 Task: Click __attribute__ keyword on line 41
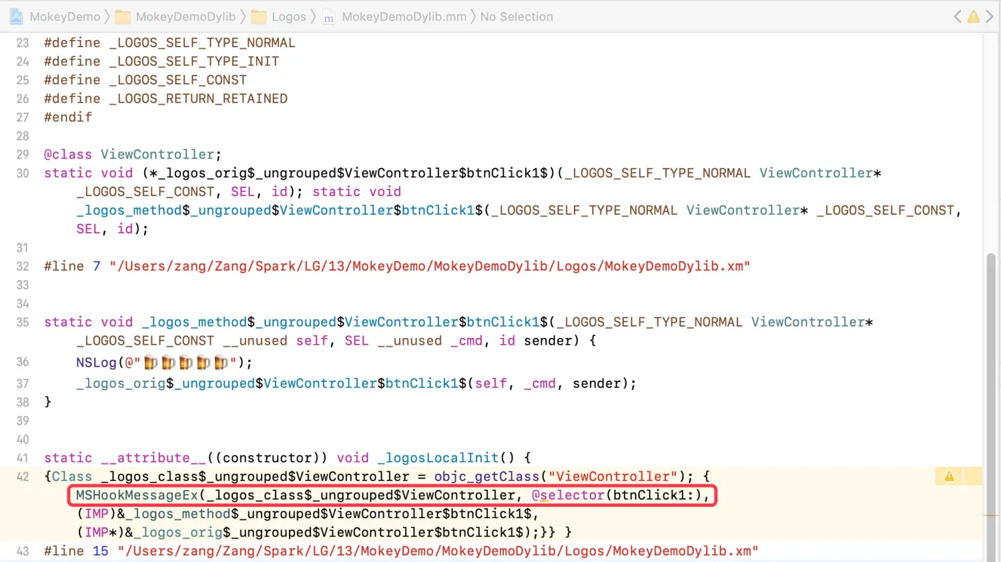tap(153, 458)
